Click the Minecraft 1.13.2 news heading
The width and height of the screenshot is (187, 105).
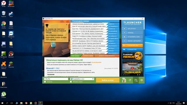pyautogui.click(x=53, y=68)
